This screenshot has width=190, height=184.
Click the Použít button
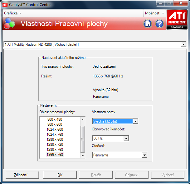coord(96,175)
